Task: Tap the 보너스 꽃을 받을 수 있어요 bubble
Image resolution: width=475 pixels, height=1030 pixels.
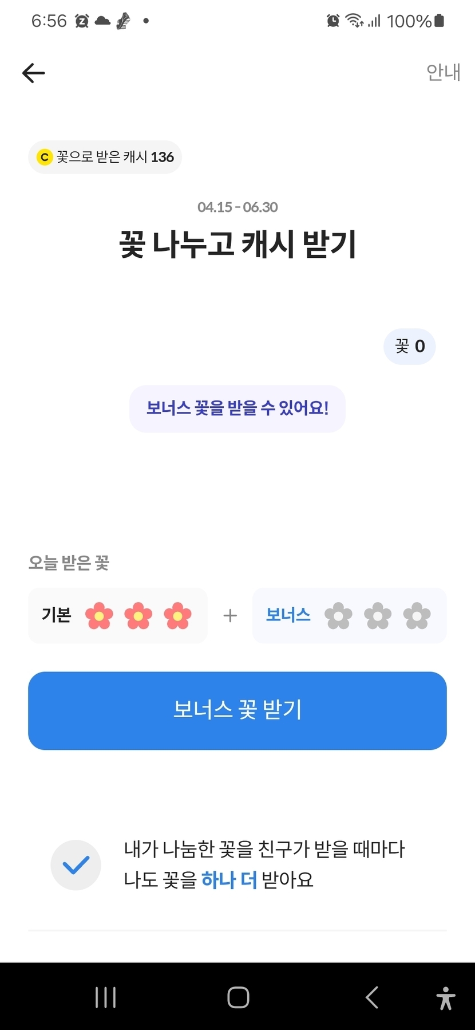Action: 237,408
